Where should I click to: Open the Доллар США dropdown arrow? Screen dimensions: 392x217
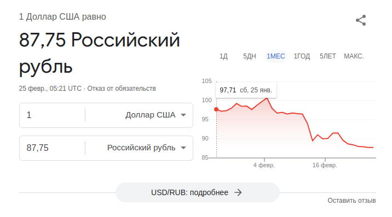click(x=183, y=115)
